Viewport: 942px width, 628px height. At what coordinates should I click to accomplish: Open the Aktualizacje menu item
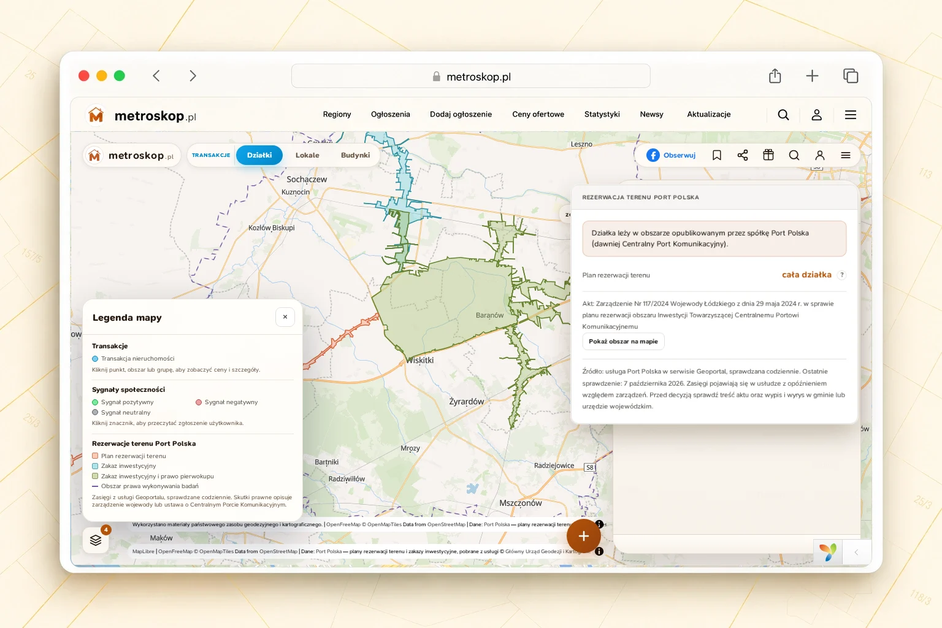(x=708, y=114)
